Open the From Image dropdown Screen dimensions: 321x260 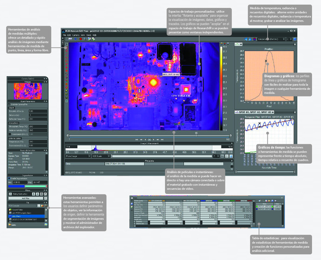[78, 156]
